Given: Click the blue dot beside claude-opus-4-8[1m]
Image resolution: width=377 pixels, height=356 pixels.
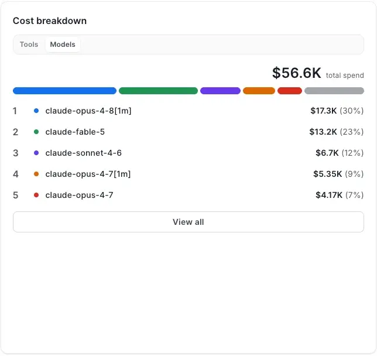Looking at the screenshot, I should coord(36,111).
